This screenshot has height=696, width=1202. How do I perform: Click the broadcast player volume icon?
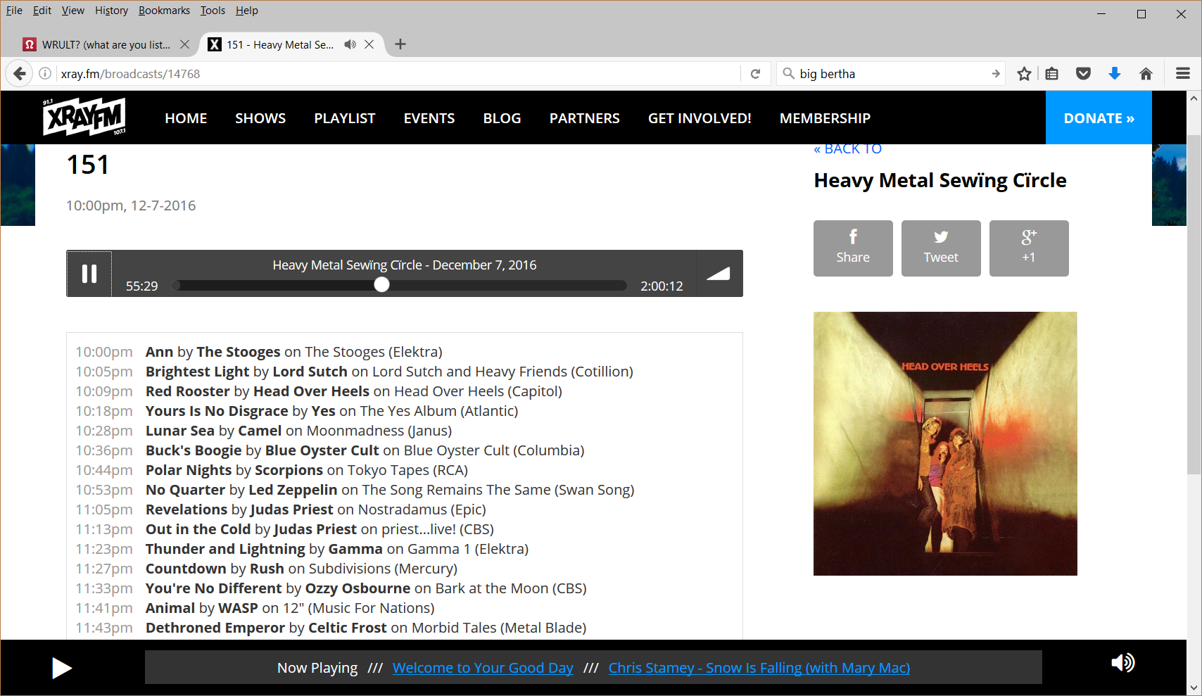pyautogui.click(x=719, y=274)
